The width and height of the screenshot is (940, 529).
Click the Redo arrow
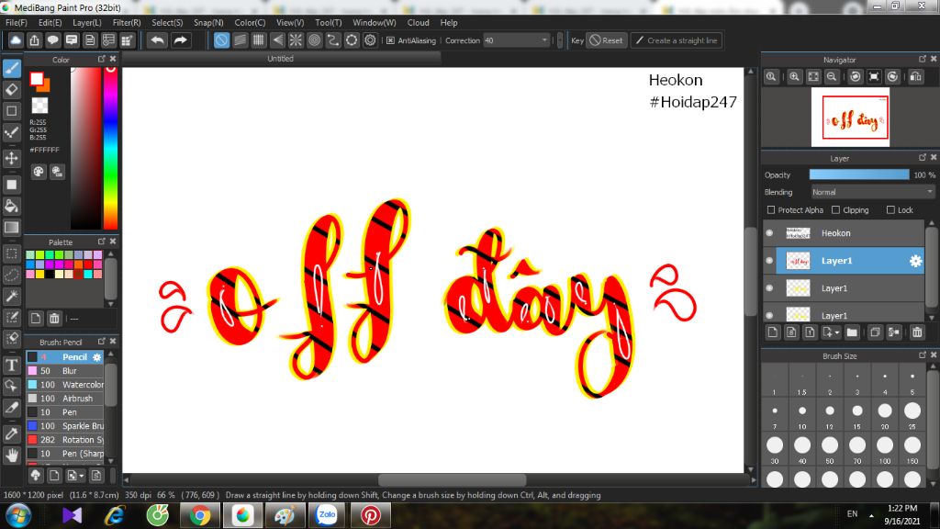(180, 40)
